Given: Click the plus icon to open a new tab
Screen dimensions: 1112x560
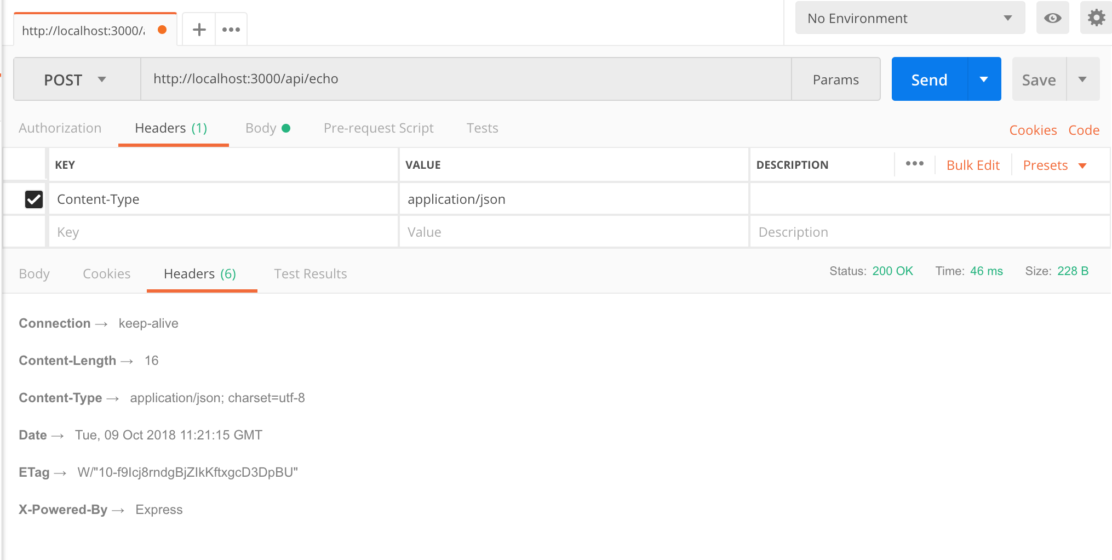Looking at the screenshot, I should click(x=199, y=30).
